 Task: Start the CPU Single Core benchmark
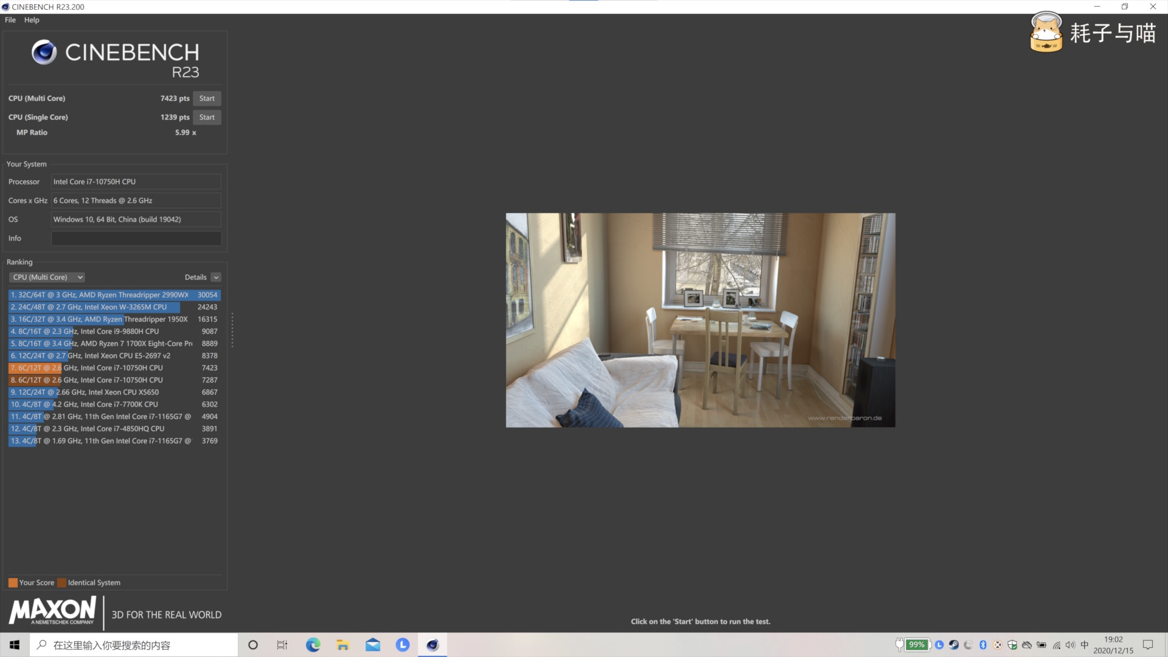tap(207, 117)
